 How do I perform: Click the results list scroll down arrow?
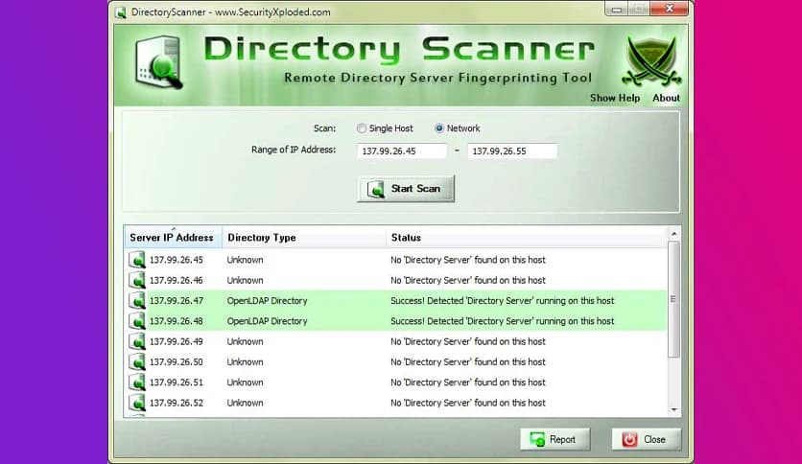[x=673, y=409]
